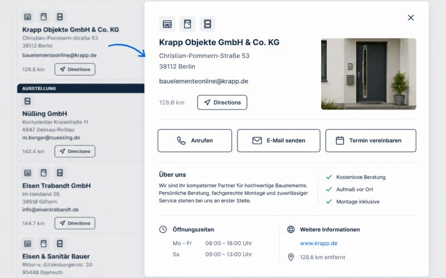
Task: Click the Weitere Informationen heading
Action: pos(330,230)
